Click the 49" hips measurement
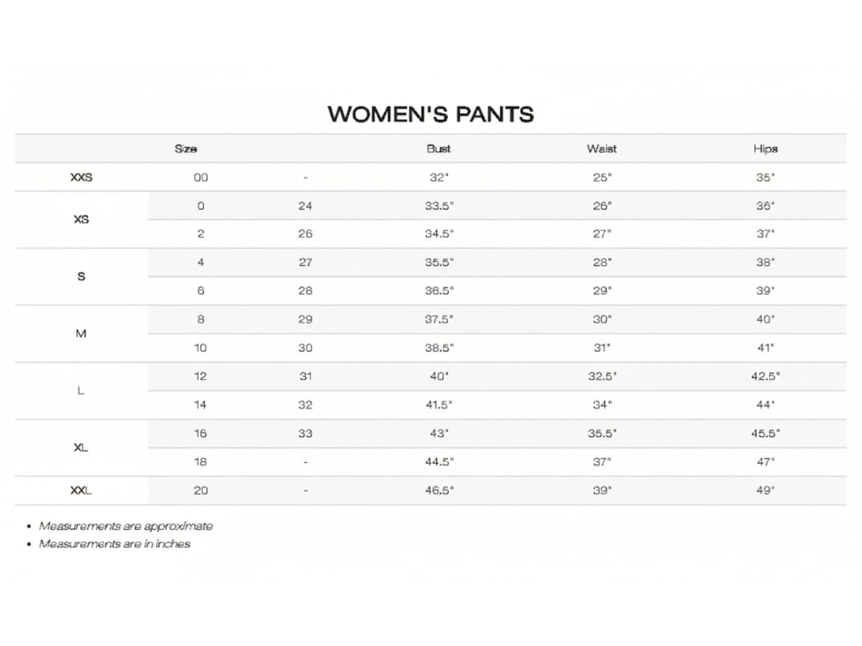The width and height of the screenshot is (862, 646). [x=765, y=491]
